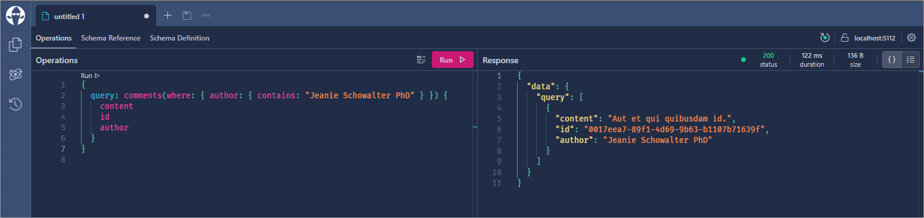924x218 pixels.
Task: Open the APIs planet sidebar icon
Action: pyautogui.click(x=15, y=74)
